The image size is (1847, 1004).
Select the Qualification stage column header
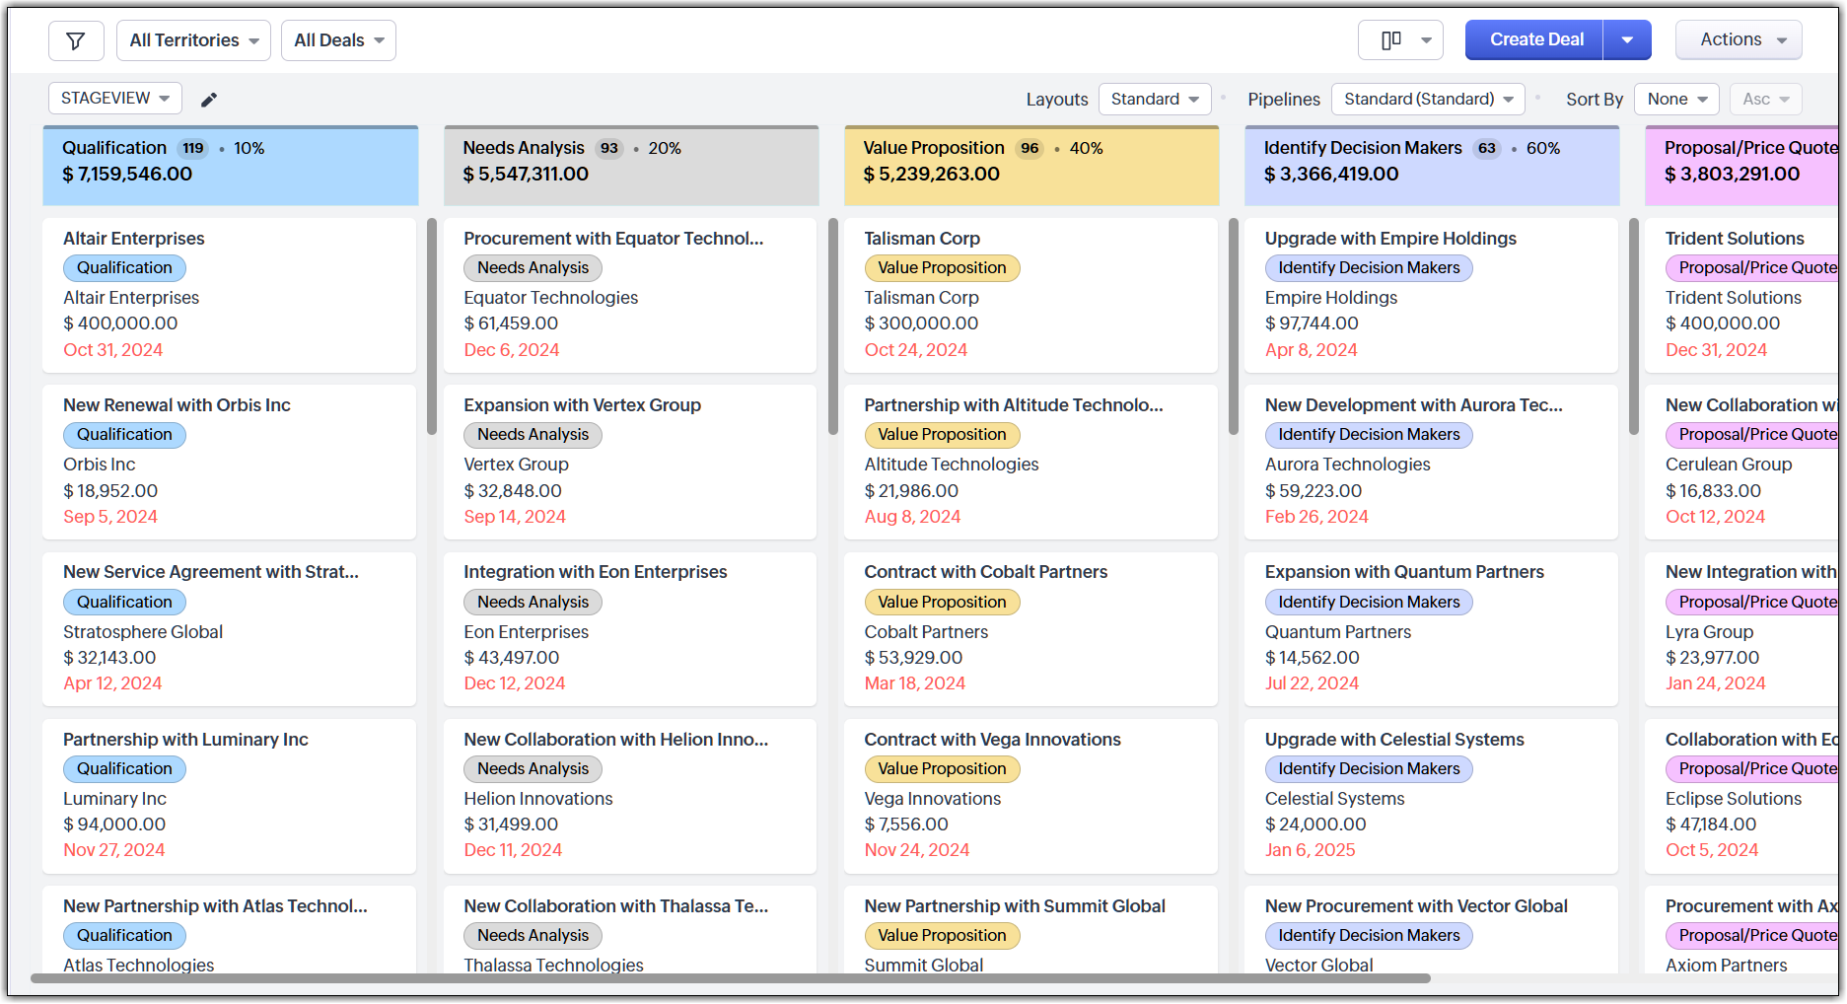pos(230,166)
